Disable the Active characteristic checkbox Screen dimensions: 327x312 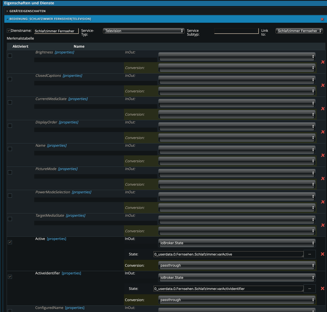pos(10,242)
